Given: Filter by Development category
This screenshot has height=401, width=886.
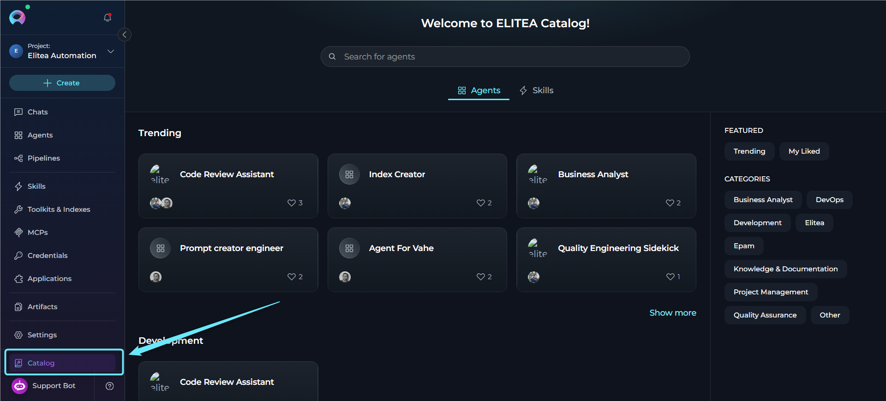Looking at the screenshot, I should tap(758, 223).
